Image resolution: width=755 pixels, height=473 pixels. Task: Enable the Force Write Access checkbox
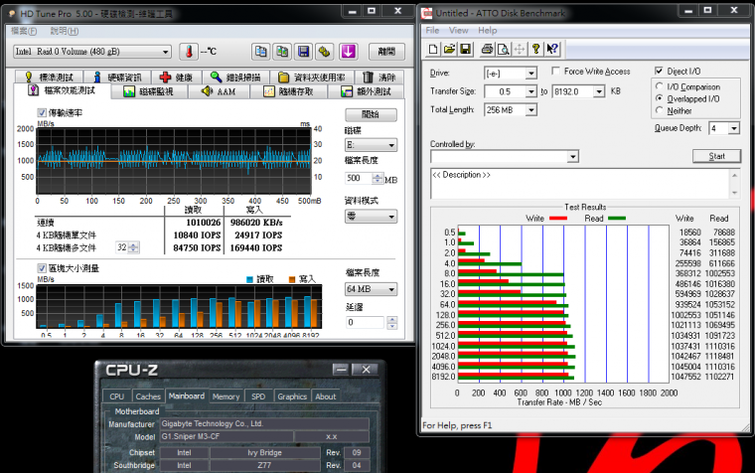pos(555,72)
